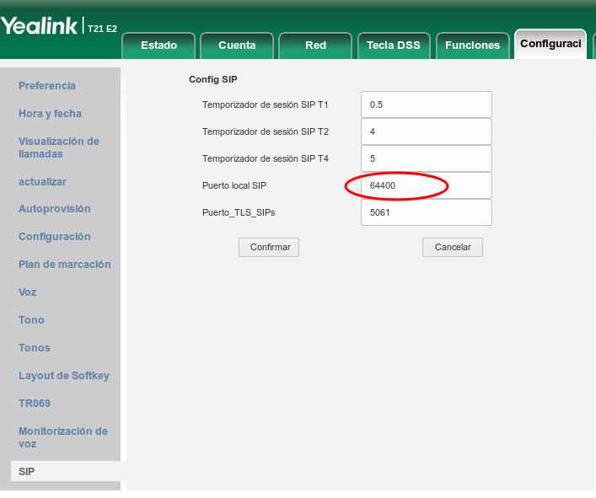The height and width of the screenshot is (498, 596).
Task: Edit the SIP T4 session timer field
Action: [x=426, y=158]
